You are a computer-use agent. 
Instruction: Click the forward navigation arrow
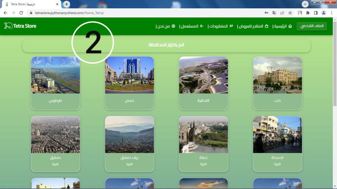tap(13, 13)
